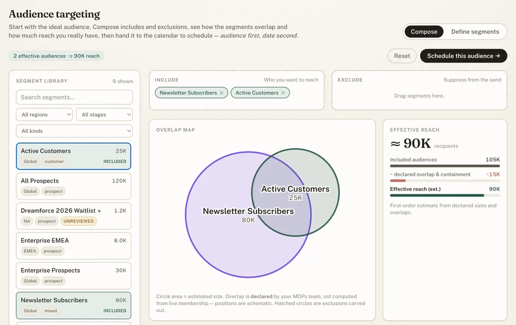Click the 1.2K count on Dreamforce waitlist

(x=120, y=211)
